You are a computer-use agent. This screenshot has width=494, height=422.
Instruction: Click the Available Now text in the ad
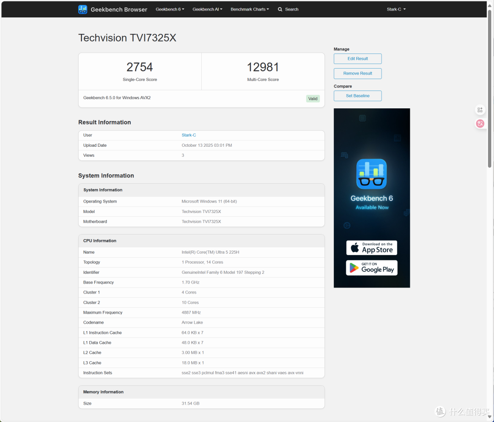pyautogui.click(x=372, y=208)
